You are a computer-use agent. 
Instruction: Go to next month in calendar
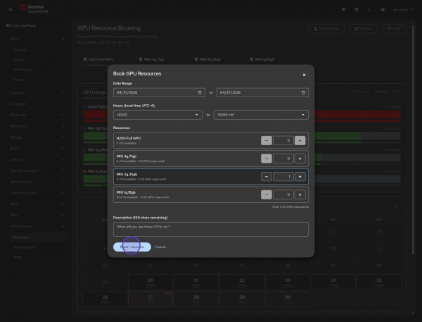click(397, 207)
